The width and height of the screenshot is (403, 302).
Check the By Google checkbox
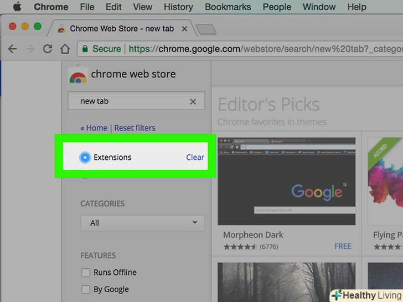click(86, 290)
